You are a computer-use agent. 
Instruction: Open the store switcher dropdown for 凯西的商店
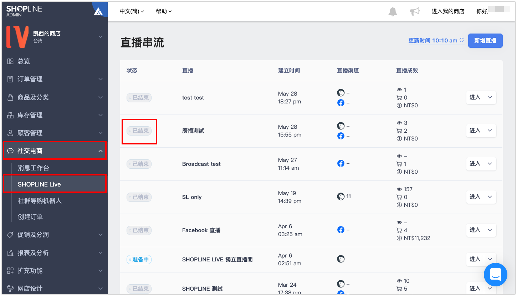[x=101, y=37]
